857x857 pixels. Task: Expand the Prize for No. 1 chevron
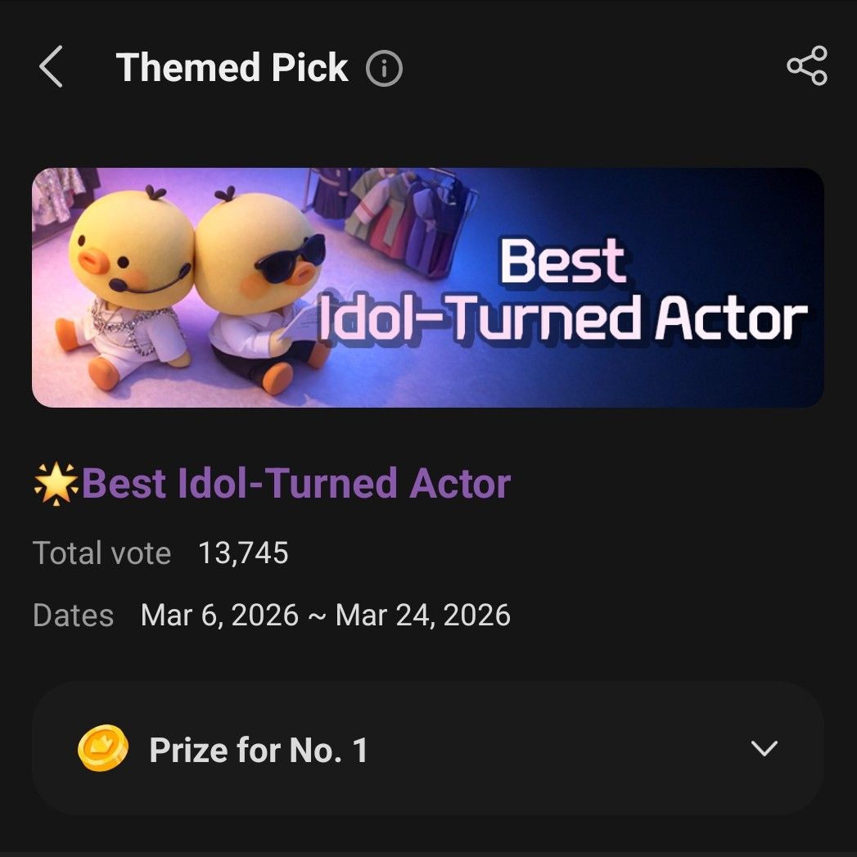[x=764, y=749]
